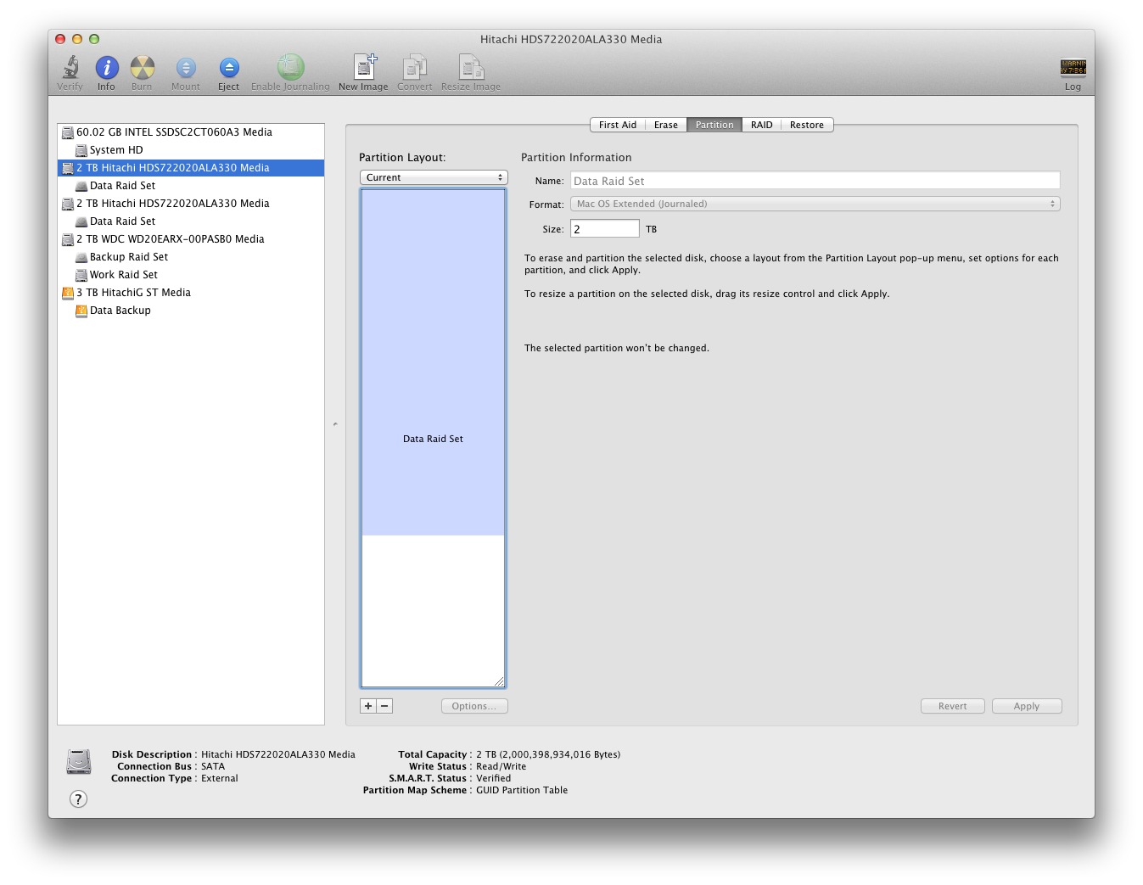
Task: Click the partition resize handle corner
Action: [x=499, y=681]
